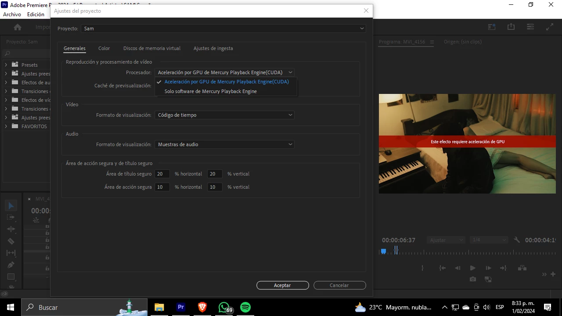Play the Program Monitor clip
This screenshot has width=562, height=316.
click(472, 268)
